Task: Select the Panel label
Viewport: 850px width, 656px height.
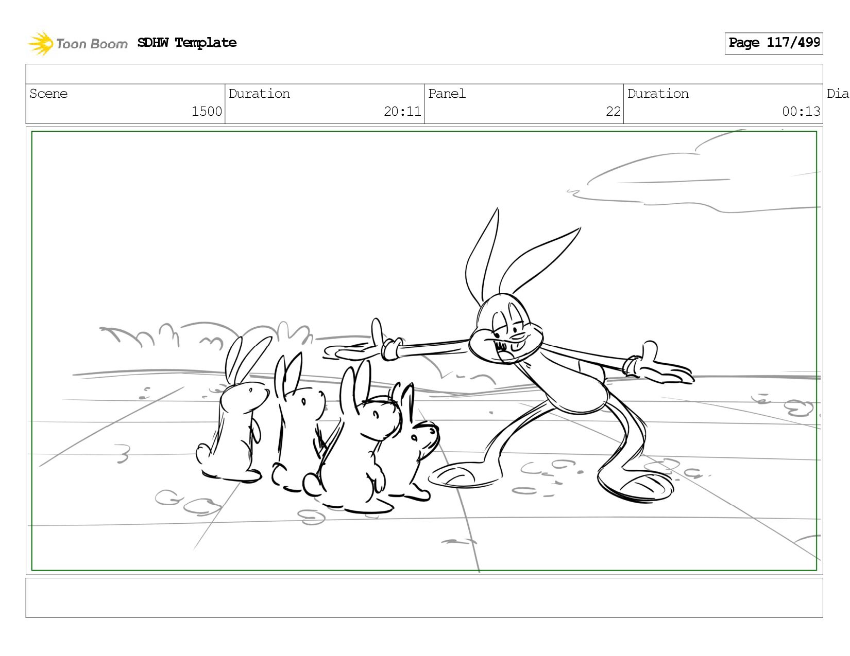Action: (447, 94)
